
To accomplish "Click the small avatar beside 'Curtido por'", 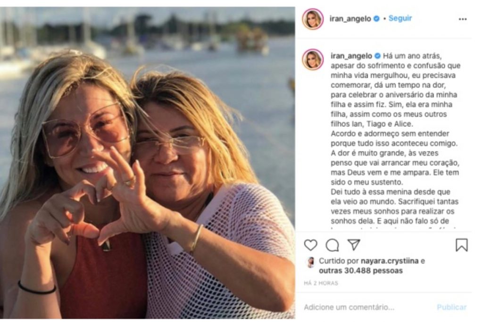I will point(311,262).
